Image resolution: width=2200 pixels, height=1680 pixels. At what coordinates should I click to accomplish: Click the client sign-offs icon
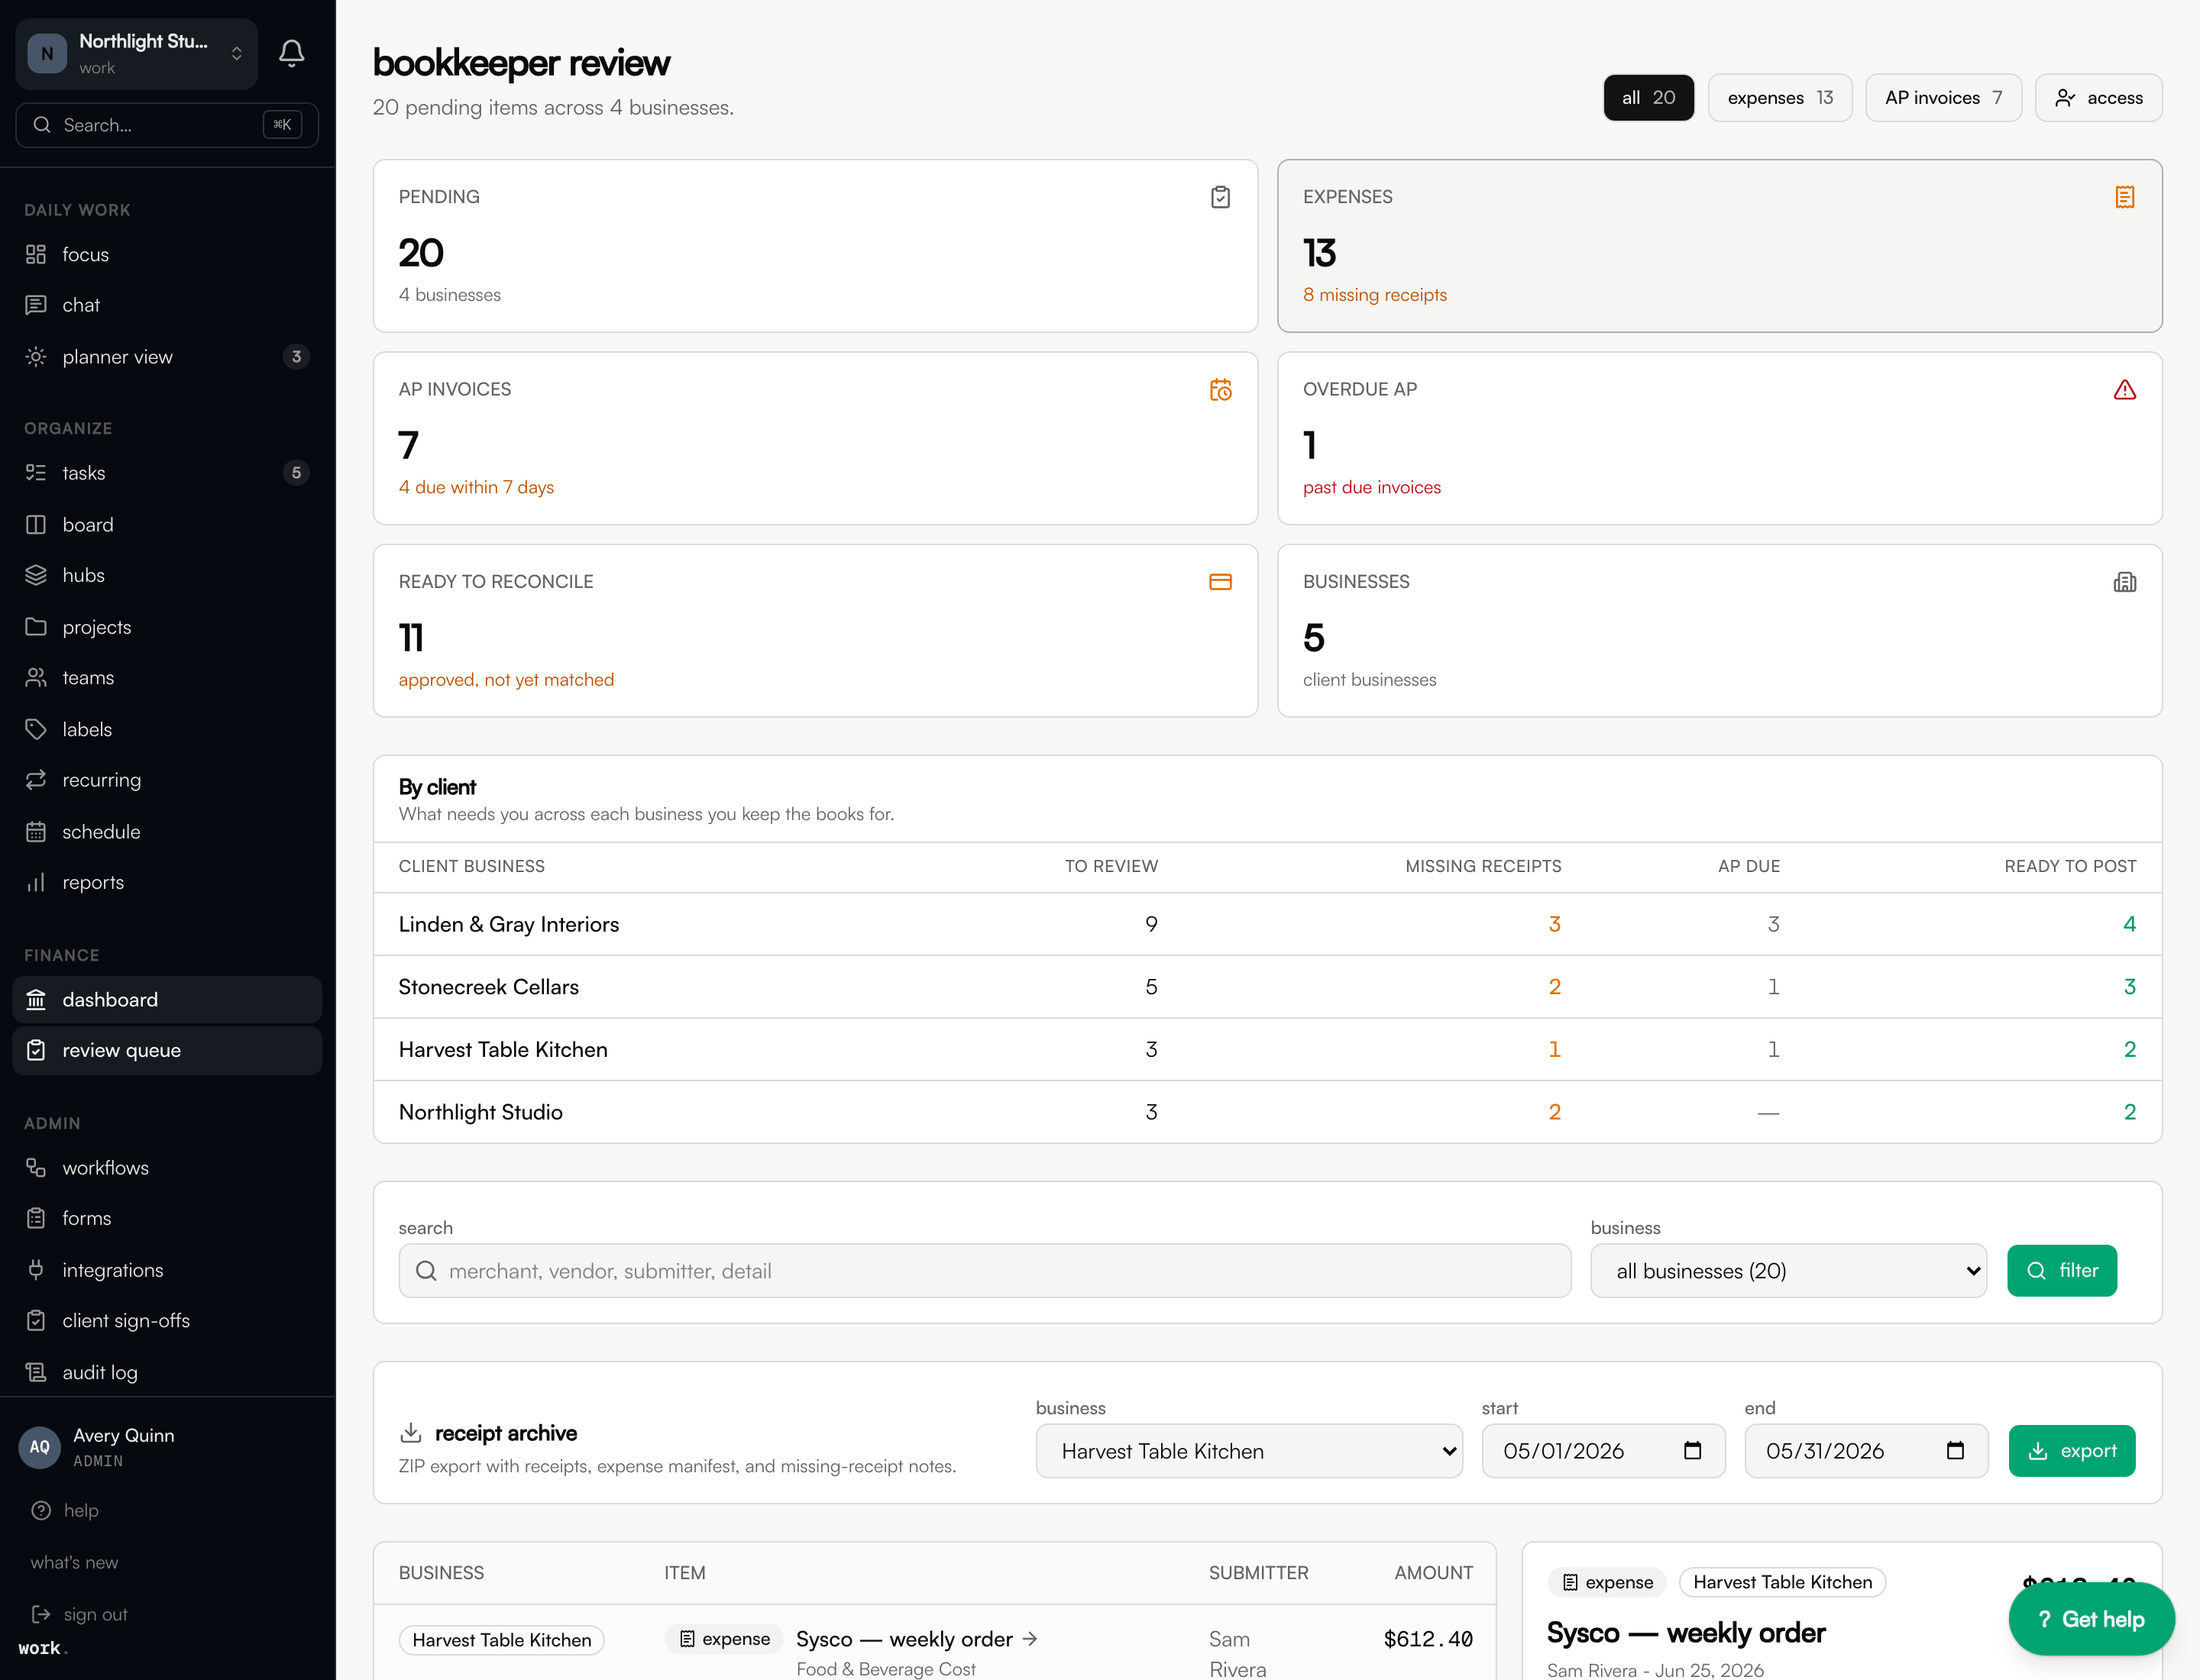point(36,1321)
